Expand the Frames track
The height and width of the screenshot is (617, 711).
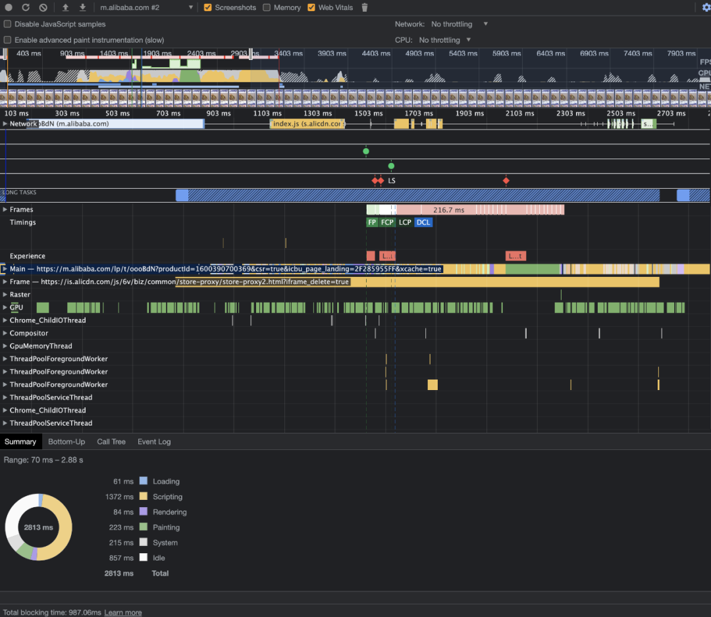(x=5, y=210)
